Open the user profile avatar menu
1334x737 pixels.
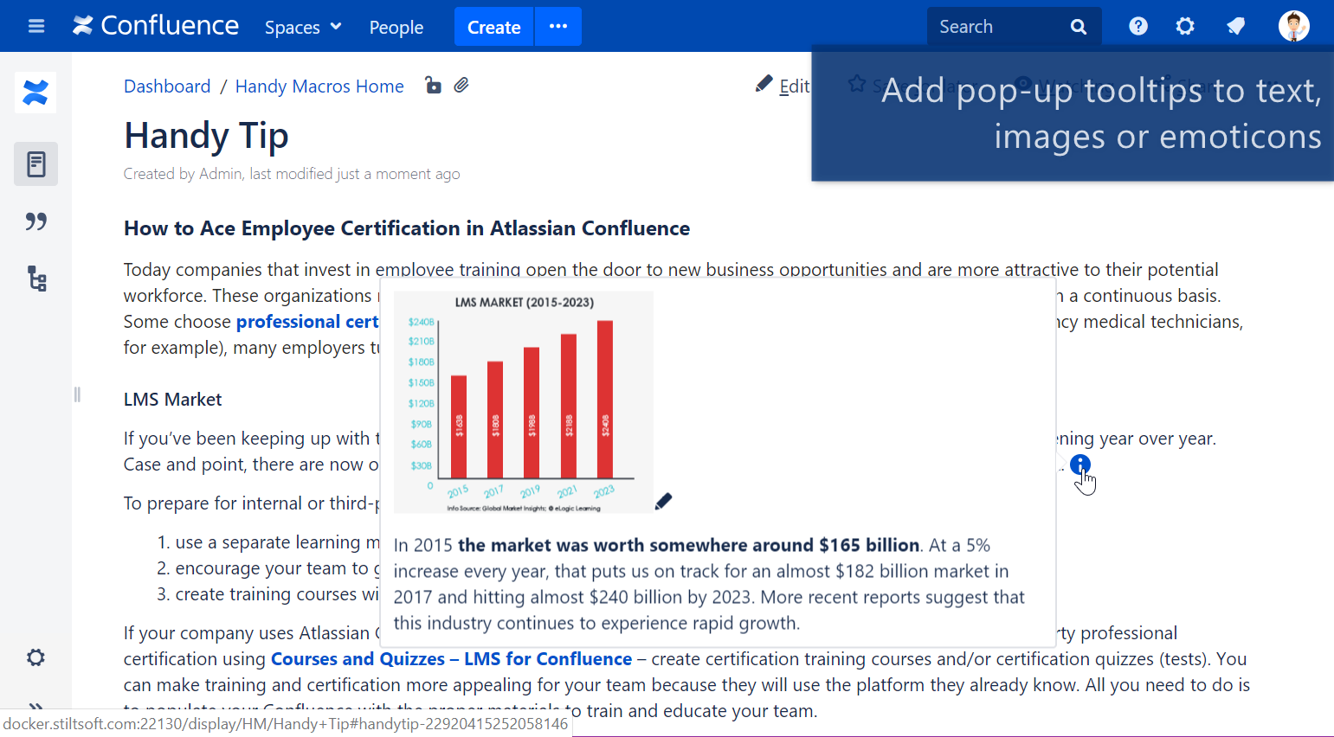tap(1294, 26)
